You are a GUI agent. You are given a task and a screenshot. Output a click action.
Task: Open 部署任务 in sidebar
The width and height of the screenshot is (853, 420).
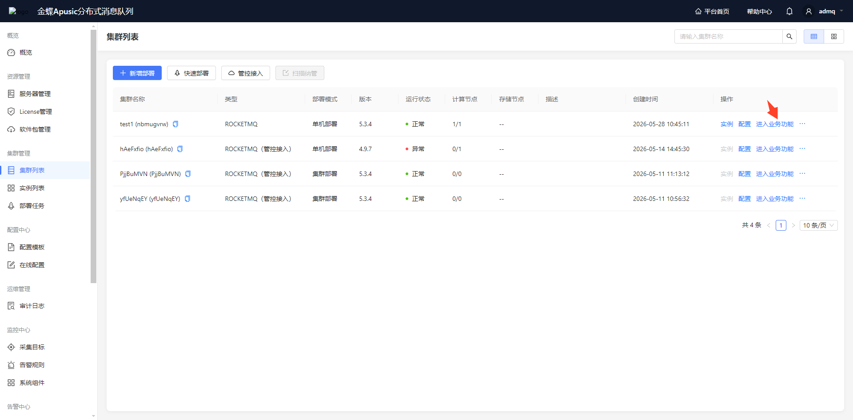click(32, 206)
